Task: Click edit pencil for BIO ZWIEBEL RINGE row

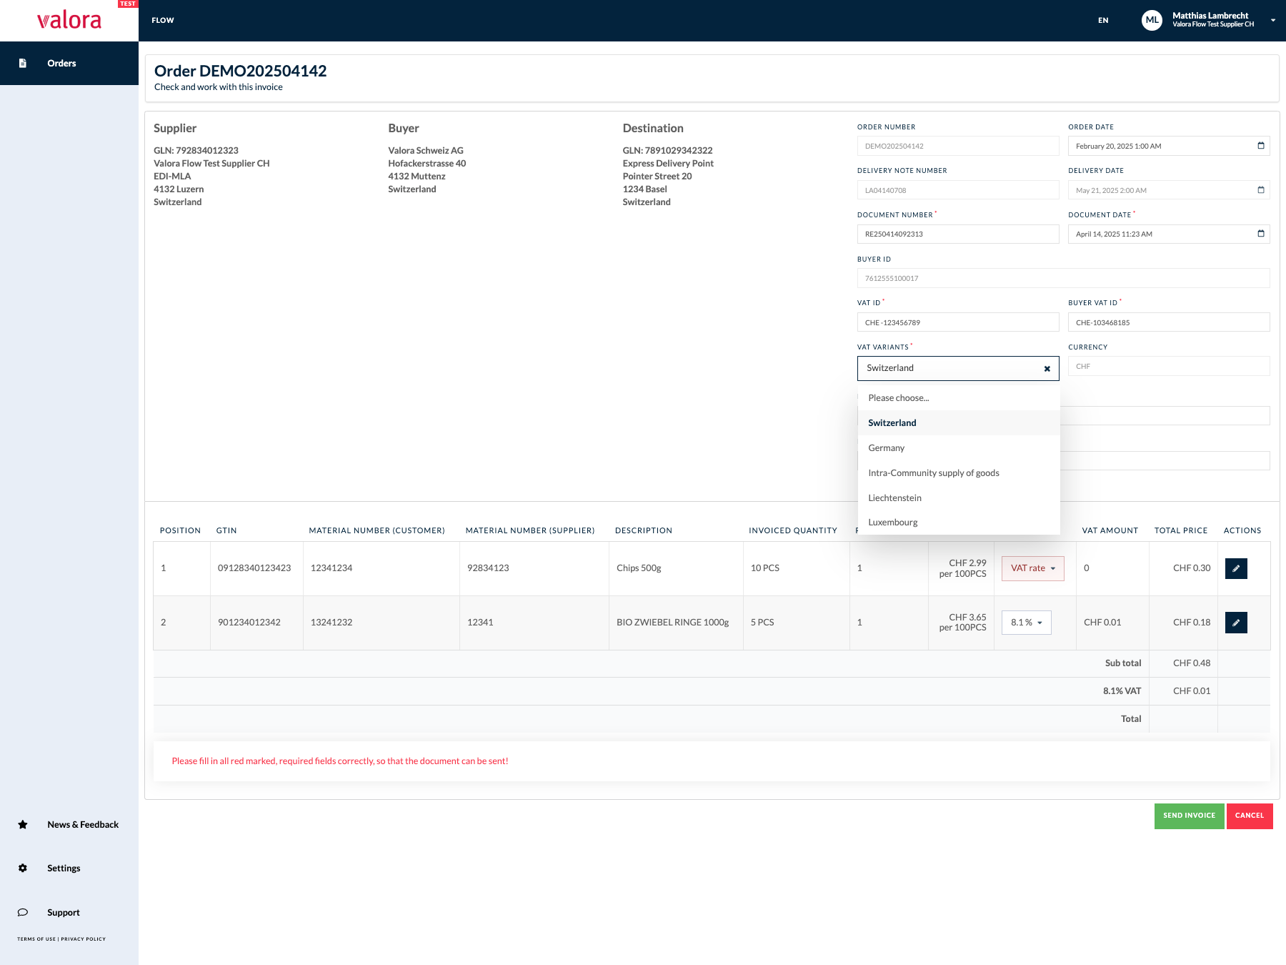Action: coord(1236,623)
